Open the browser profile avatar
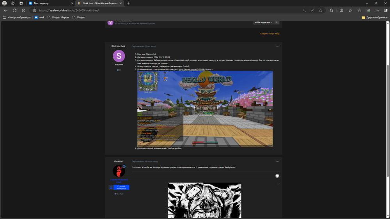This screenshot has height=219, width=390. [4, 3]
